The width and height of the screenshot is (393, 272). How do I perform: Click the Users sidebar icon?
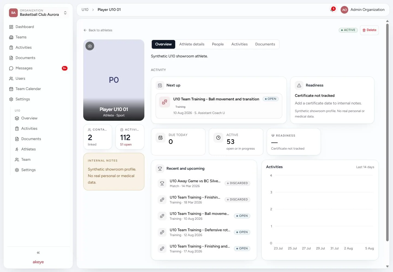click(11, 79)
